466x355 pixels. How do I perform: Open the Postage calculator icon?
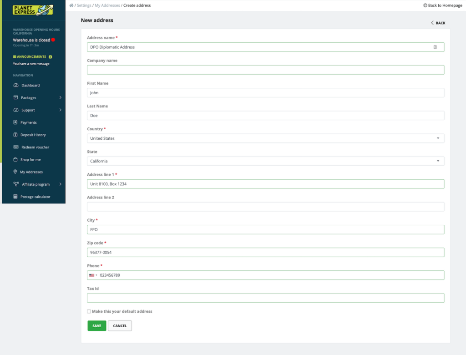(x=15, y=197)
